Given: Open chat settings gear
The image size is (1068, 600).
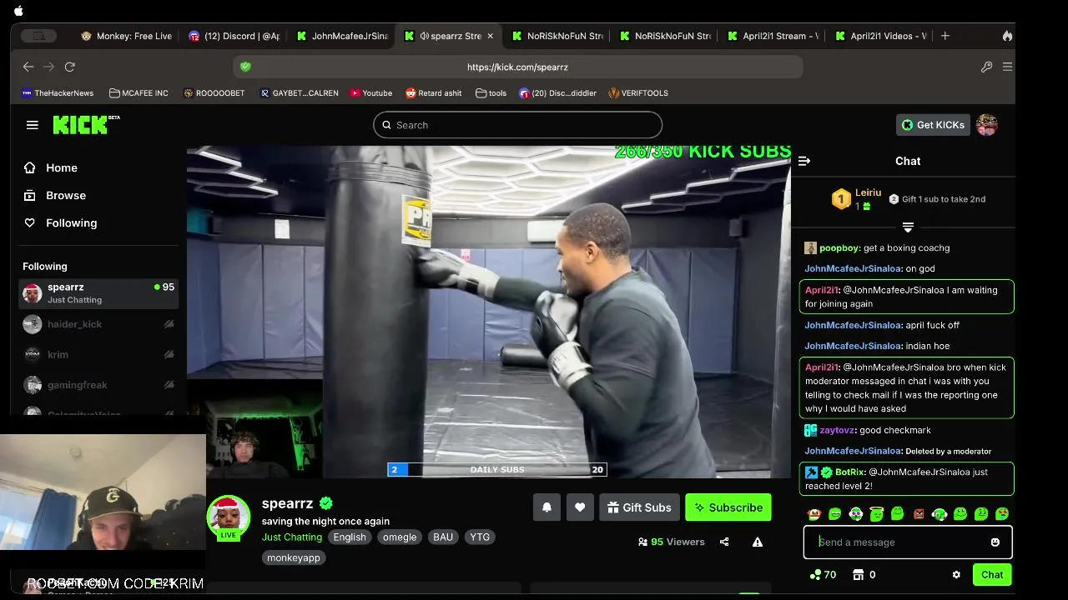Looking at the screenshot, I should pos(956,574).
